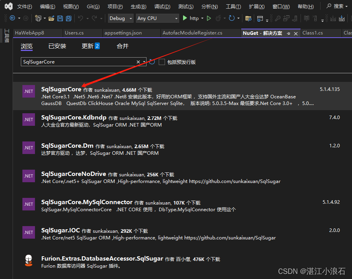352x279 pixels.
Task: Refresh the NuGet search results
Action: (152, 62)
